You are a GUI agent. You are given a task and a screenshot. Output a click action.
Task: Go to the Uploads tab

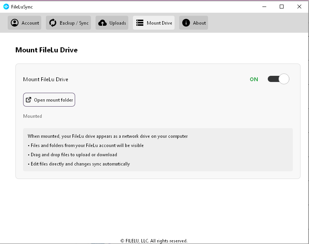pyautogui.click(x=112, y=23)
